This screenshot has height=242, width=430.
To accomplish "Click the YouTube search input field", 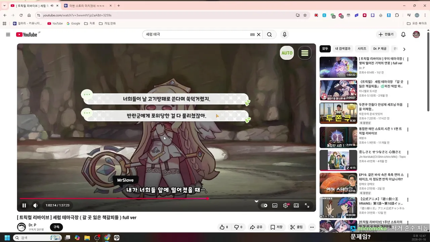I will (197, 35).
